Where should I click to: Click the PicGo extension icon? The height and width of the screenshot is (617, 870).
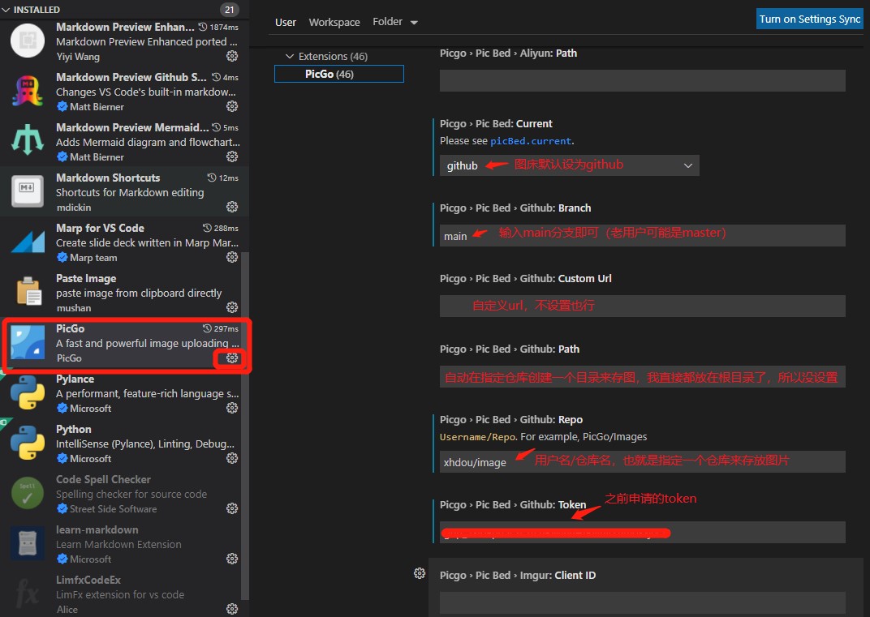pyautogui.click(x=28, y=342)
